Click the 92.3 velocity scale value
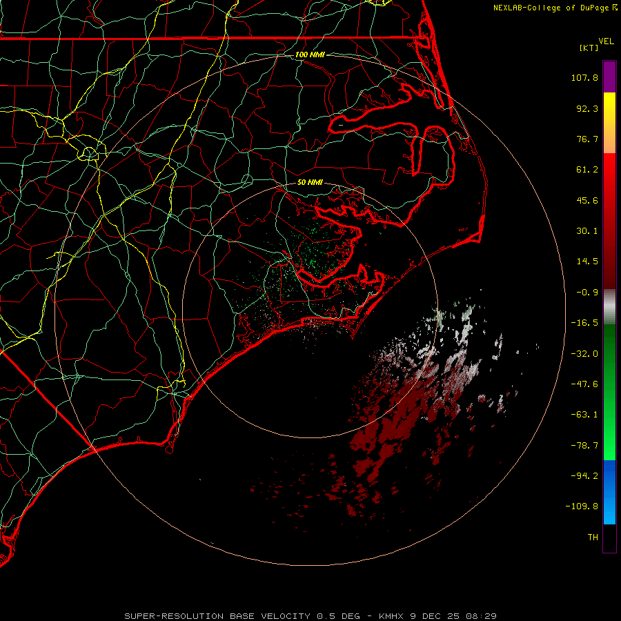Image resolution: width=621 pixels, height=621 pixels. 587,108
